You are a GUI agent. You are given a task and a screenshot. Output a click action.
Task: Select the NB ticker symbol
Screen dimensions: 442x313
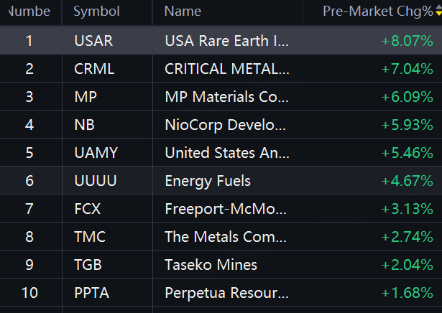tap(84, 125)
